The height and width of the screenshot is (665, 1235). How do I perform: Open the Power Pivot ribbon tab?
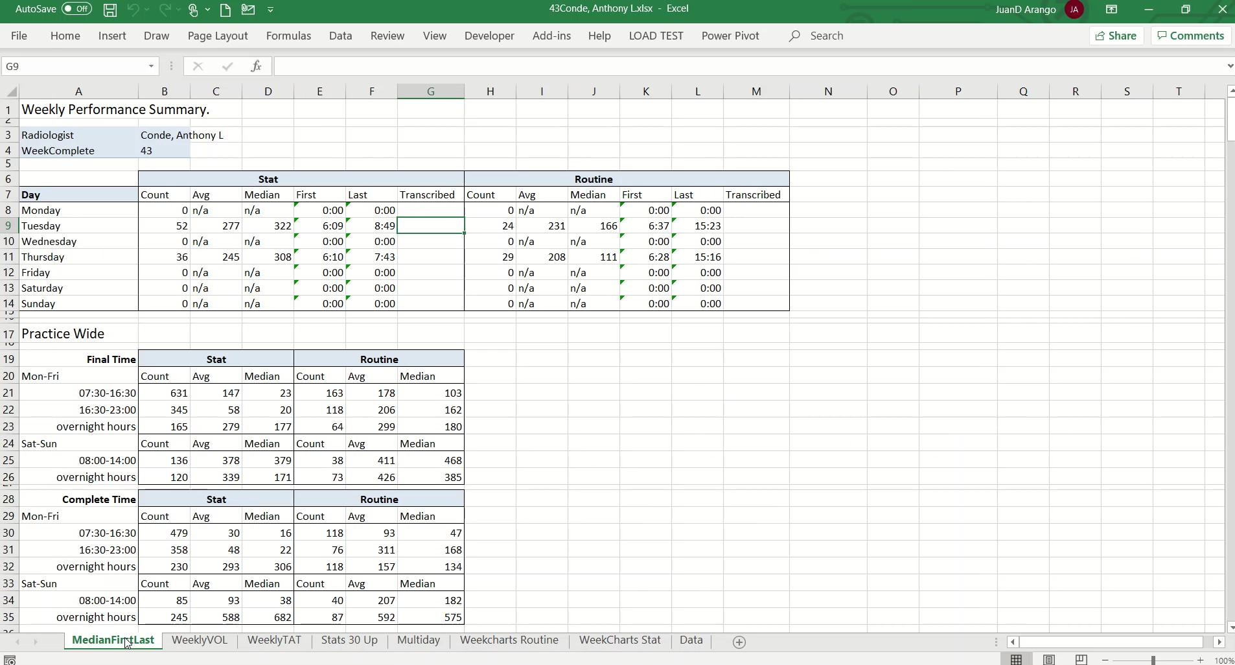730,36
